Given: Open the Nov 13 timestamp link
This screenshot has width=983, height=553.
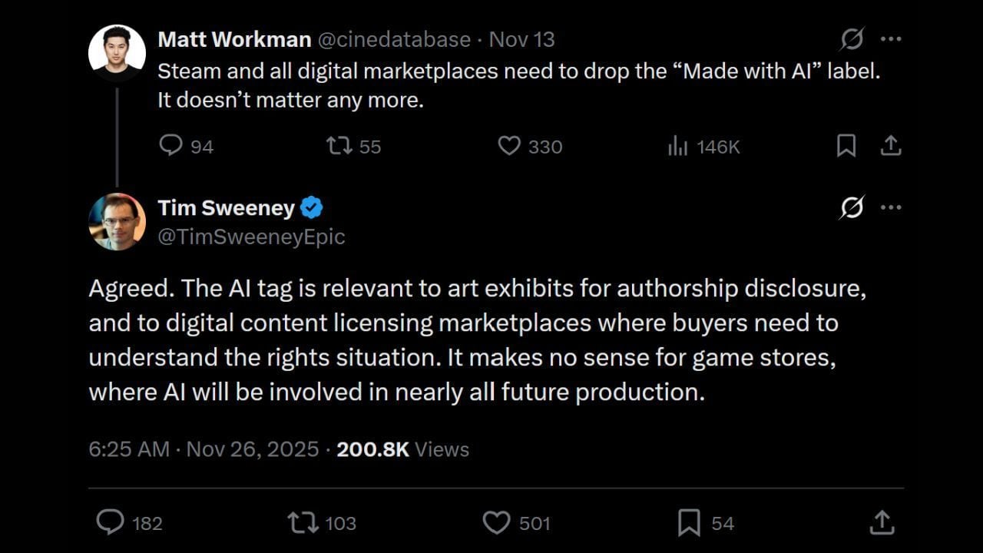Looking at the screenshot, I should point(521,39).
